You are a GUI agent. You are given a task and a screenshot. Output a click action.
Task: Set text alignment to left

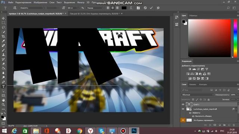pos(108,8)
